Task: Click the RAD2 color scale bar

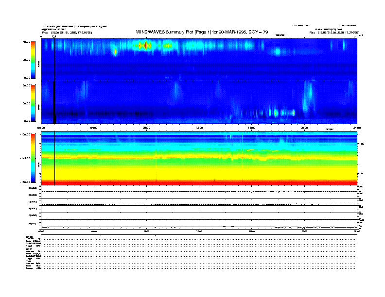Action: click(x=33, y=60)
